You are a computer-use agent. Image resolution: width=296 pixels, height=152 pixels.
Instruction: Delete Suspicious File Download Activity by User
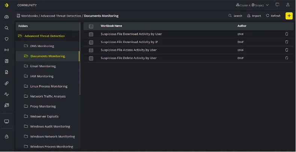pos(287,34)
